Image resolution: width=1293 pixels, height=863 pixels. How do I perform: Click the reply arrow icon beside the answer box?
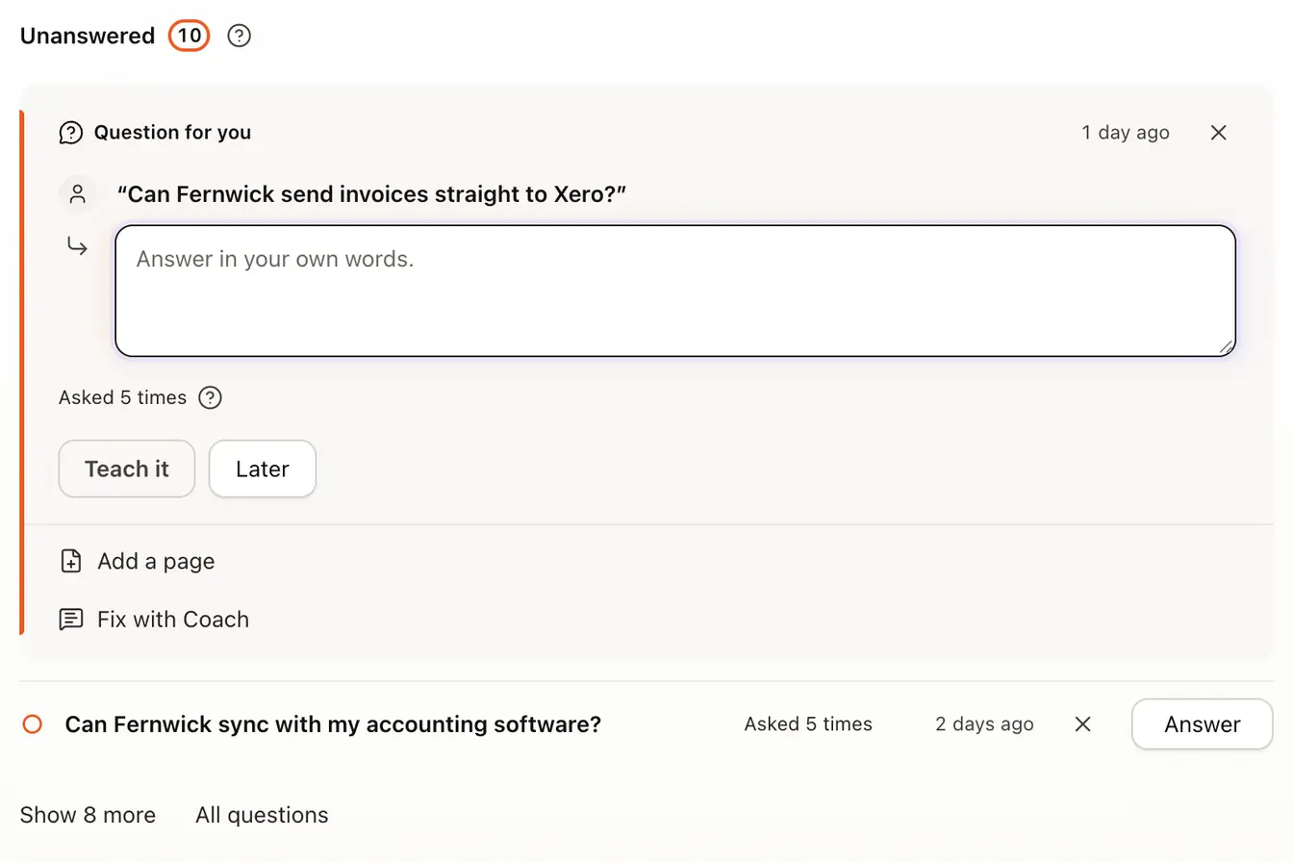77,247
